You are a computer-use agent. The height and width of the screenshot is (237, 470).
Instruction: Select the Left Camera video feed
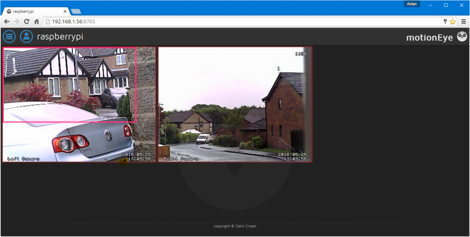(x=79, y=104)
